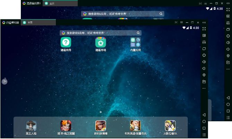The width and height of the screenshot is (232, 139).
Task: Launch 境·界-魂之觉醒 game from dock
Action: click(x=66, y=125)
